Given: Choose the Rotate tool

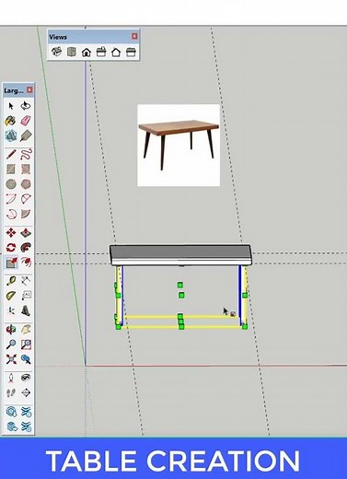Looking at the screenshot, I should pos(11,248).
